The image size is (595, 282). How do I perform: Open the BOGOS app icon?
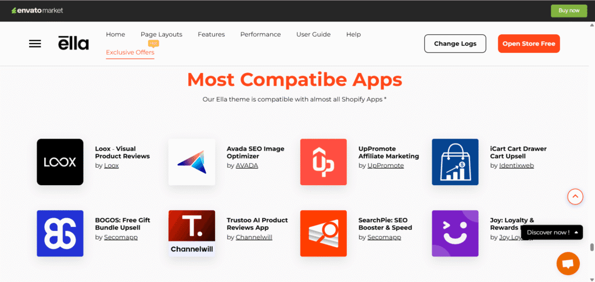point(60,233)
